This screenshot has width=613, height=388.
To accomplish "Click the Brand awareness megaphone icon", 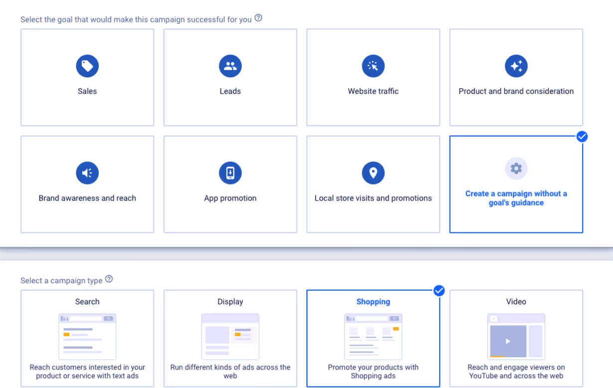I will pyautogui.click(x=87, y=173).
